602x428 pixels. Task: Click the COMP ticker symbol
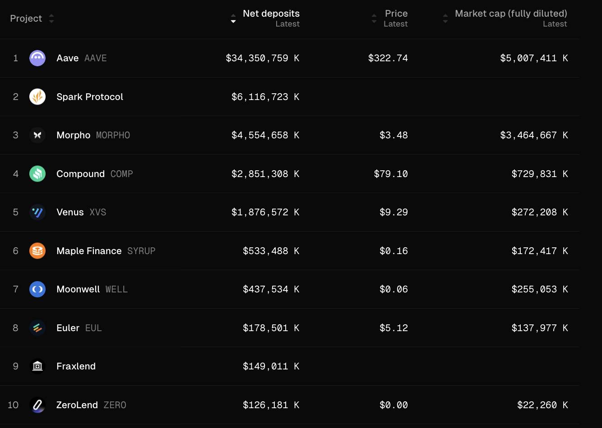(x=122, y=174)
